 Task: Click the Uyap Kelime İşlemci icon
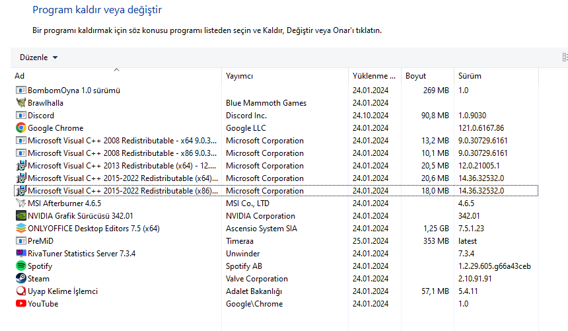pos(21,291)
